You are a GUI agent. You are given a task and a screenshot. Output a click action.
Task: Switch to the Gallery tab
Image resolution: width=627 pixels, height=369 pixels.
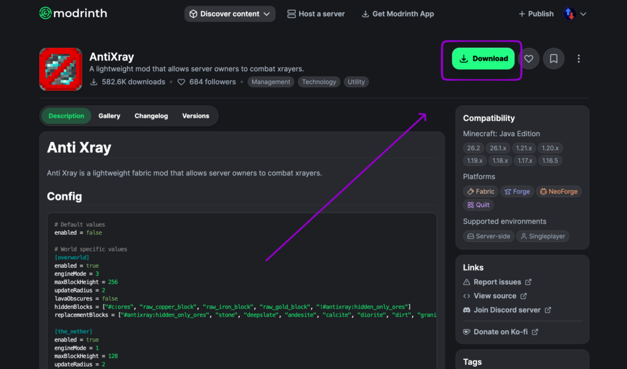click(x=109, y=116)
